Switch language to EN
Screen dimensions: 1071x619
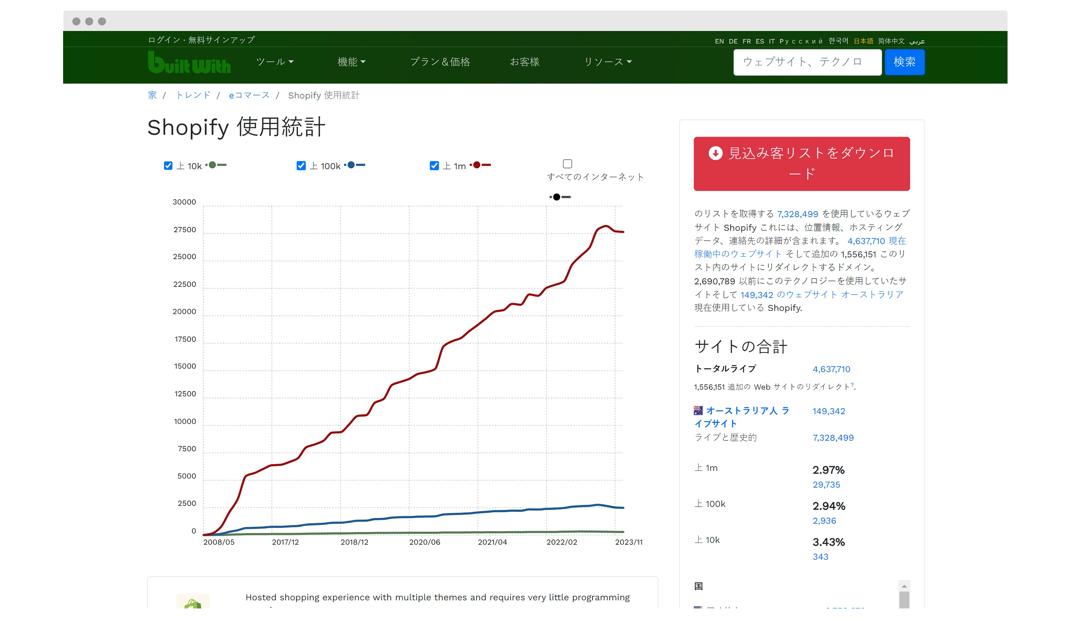click(719, 41)
